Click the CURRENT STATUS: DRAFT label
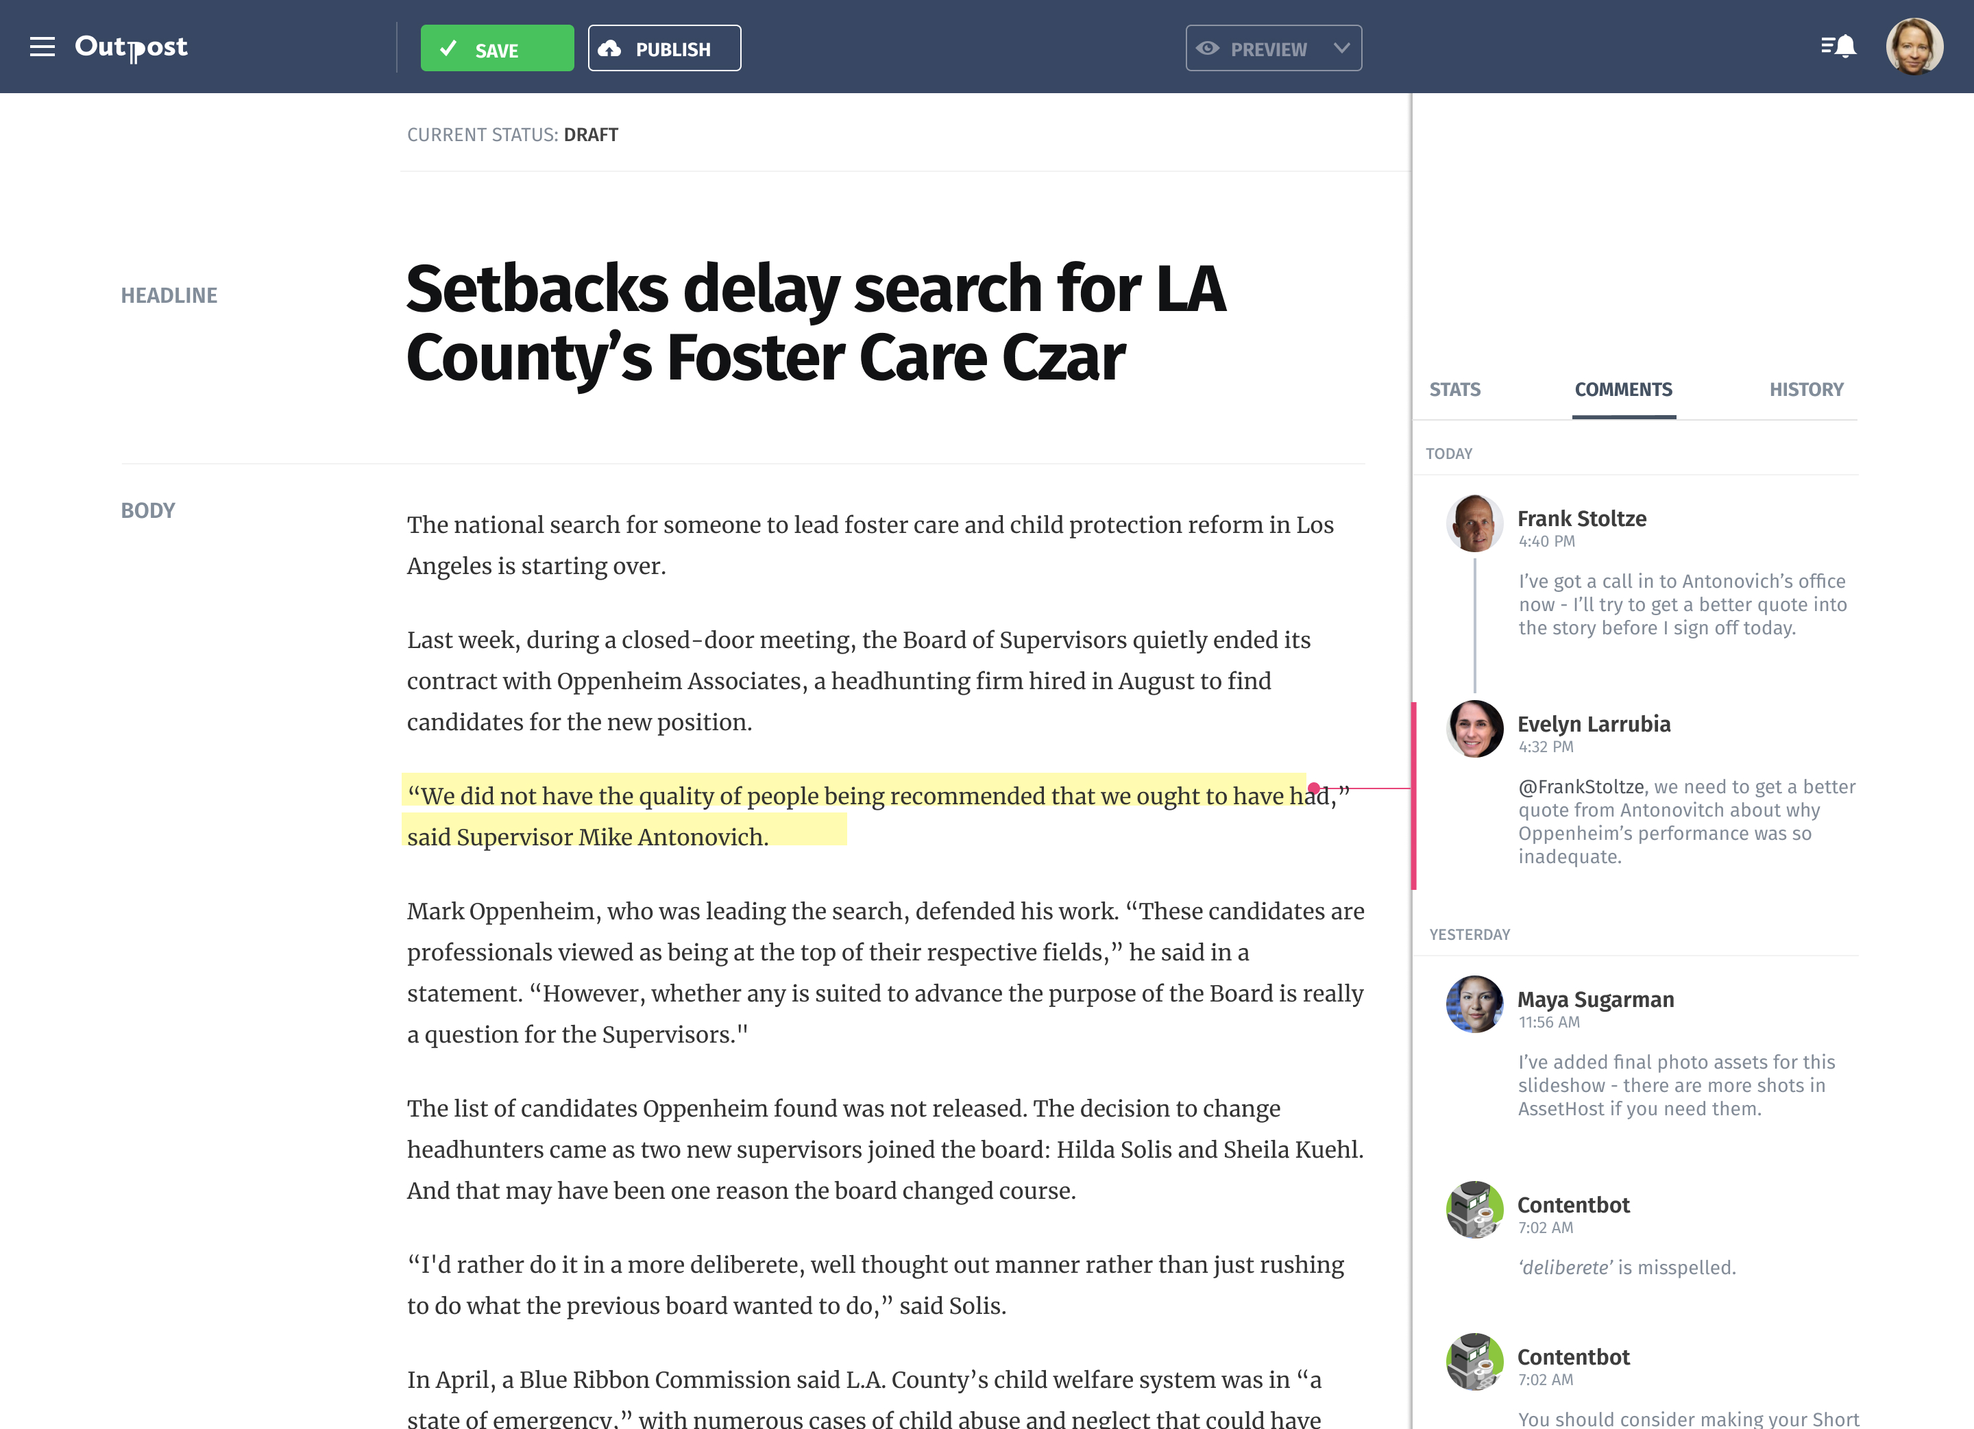 click(512, 135)
